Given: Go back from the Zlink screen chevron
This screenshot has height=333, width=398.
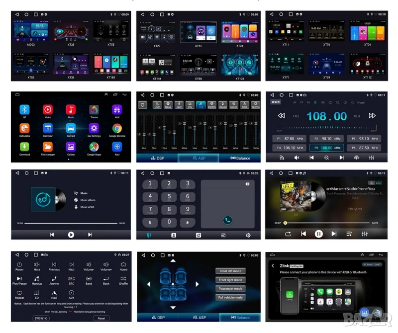Looking at the screenshot, I should (x=273, y=265).
